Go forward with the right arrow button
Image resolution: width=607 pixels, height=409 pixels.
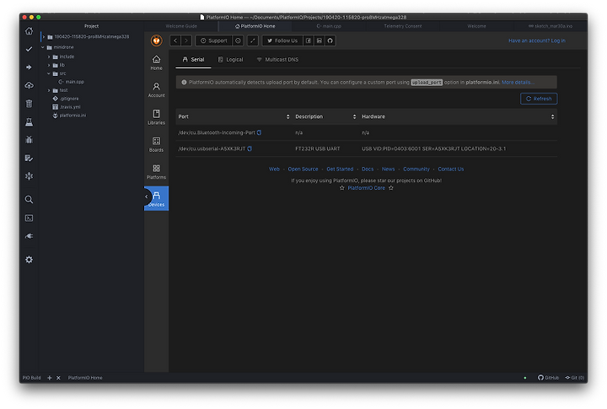186,40
